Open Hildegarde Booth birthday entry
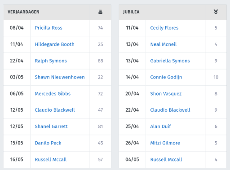Screen dimensions: 230x170 point(55,44)
